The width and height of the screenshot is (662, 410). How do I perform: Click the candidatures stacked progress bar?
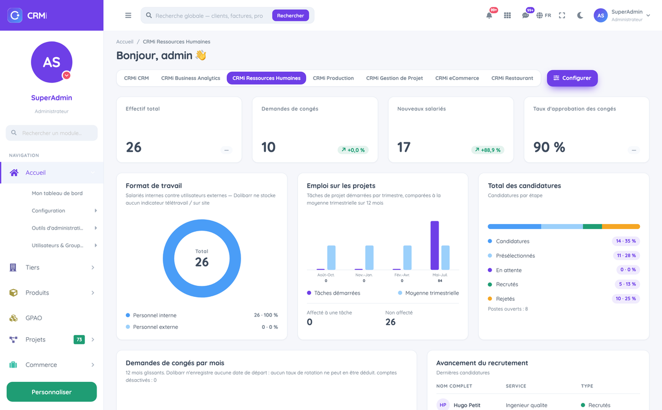pyautogui.click(x=564, y=226)
